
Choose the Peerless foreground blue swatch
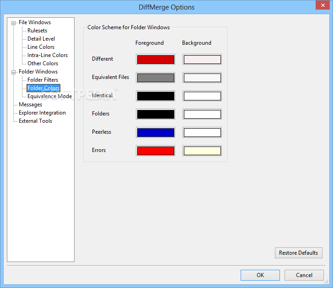156,132
